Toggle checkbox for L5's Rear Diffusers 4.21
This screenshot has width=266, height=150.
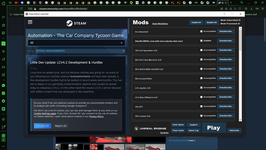pos(201,97)
